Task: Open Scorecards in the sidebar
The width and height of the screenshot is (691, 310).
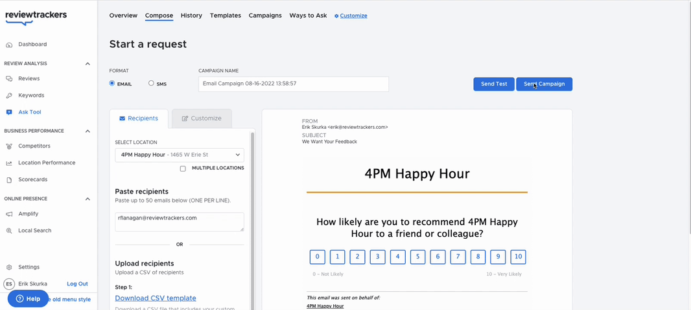Action: (33, 179)
